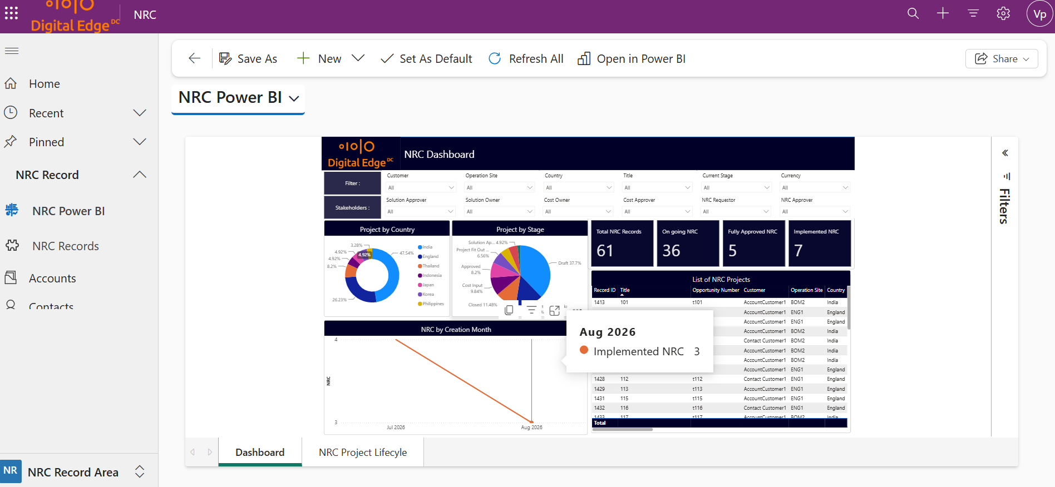Viewport: 1055px width, 487px height.
Task: Click the Thailand legend swatch
Action: tap(420, 266)
